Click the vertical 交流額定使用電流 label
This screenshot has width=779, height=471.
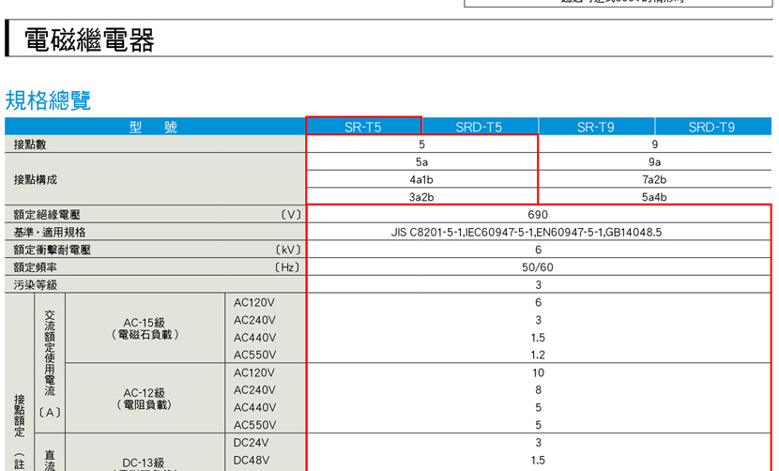coord(50,353)
